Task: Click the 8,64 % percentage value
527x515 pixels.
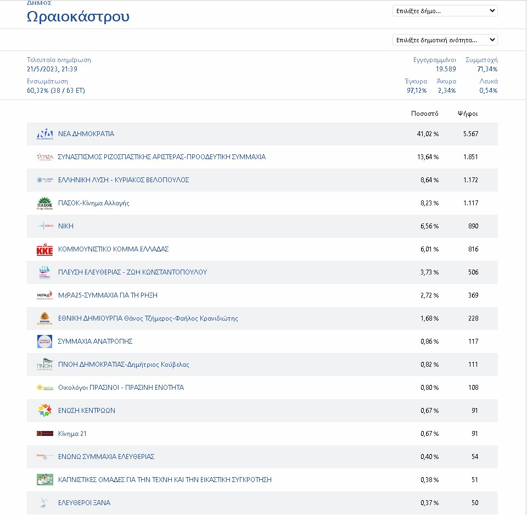Action: 429,180
